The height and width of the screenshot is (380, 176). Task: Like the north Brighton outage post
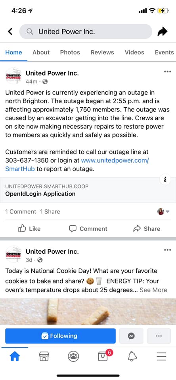29,228
